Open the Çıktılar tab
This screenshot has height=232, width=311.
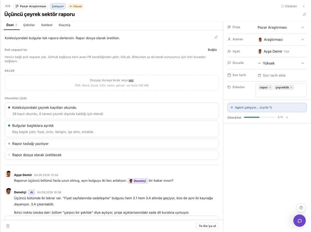[x=29, y=25]
